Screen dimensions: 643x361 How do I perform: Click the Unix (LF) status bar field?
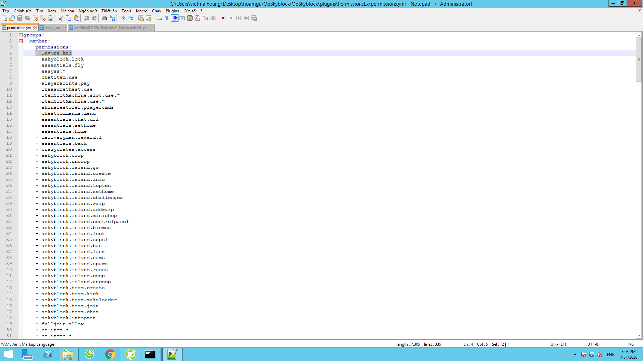coord(558,344)
